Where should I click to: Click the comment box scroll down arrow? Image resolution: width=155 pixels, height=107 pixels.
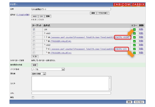point(110,89)
